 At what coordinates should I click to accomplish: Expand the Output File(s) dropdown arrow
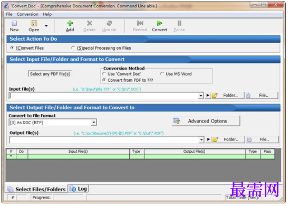tap(201, 140)
